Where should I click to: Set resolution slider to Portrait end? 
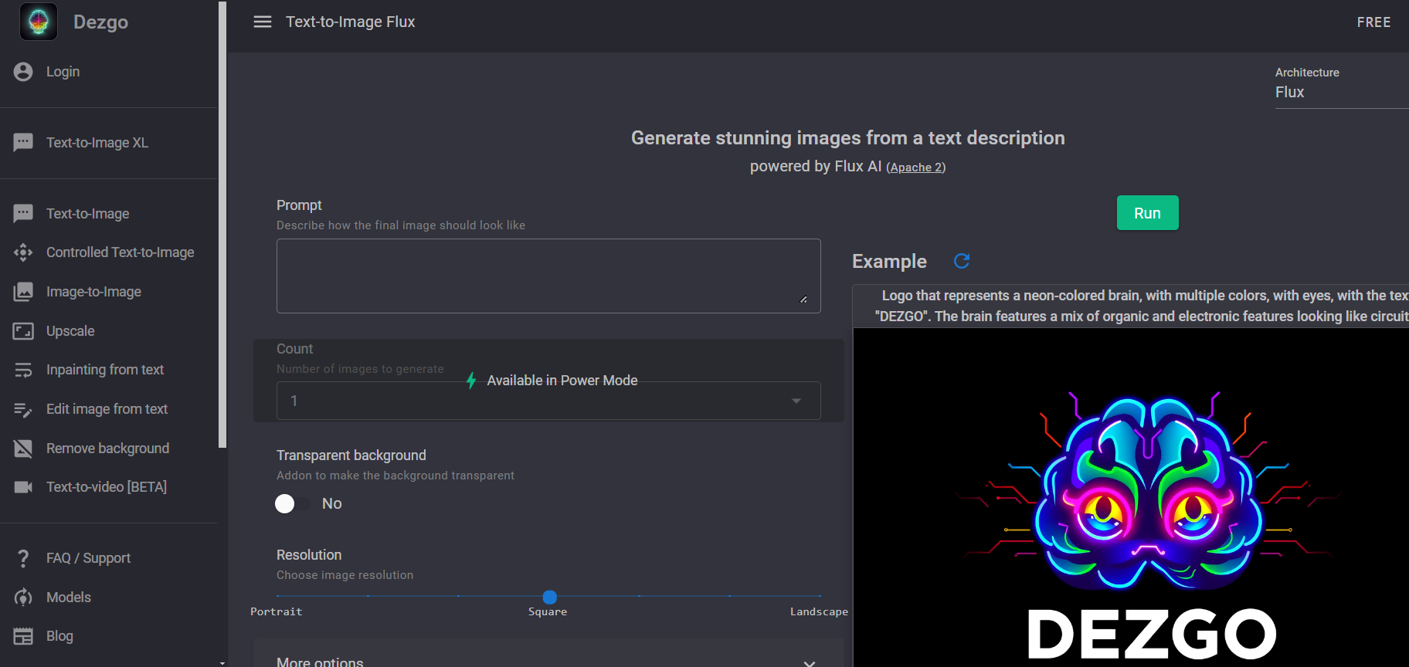tap(277, 596)
